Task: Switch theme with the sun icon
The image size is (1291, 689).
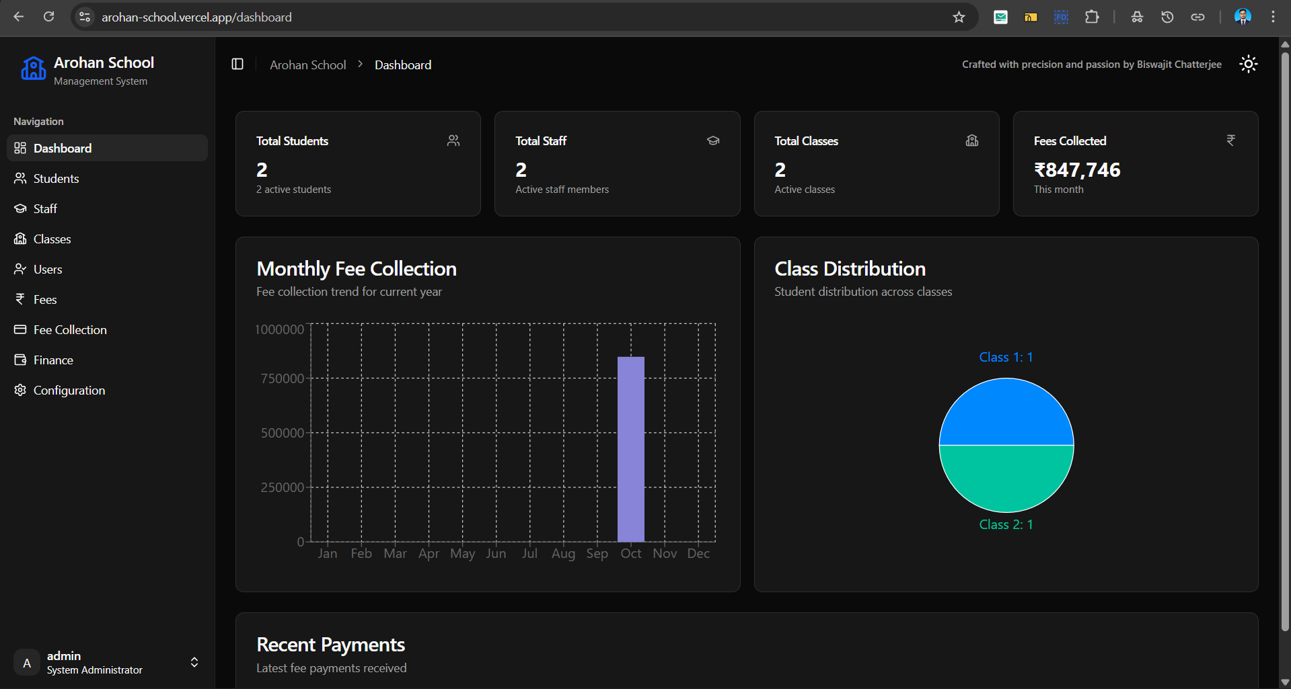Action: 1248,64
